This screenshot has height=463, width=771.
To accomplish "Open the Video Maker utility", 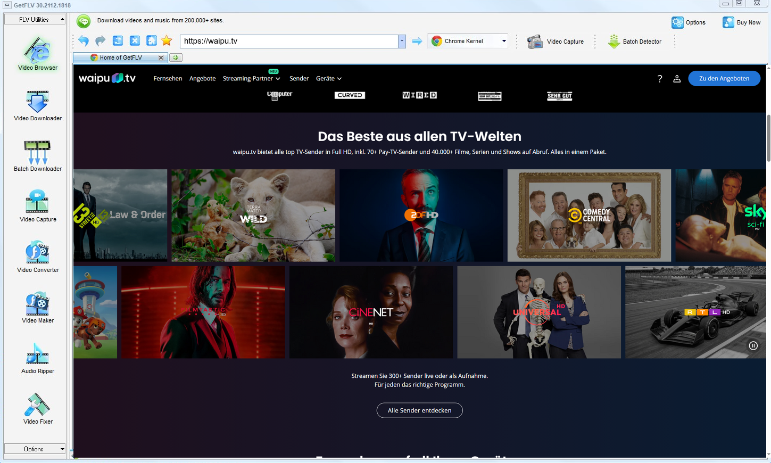I will pyautogui.click(x=37, y=307).
